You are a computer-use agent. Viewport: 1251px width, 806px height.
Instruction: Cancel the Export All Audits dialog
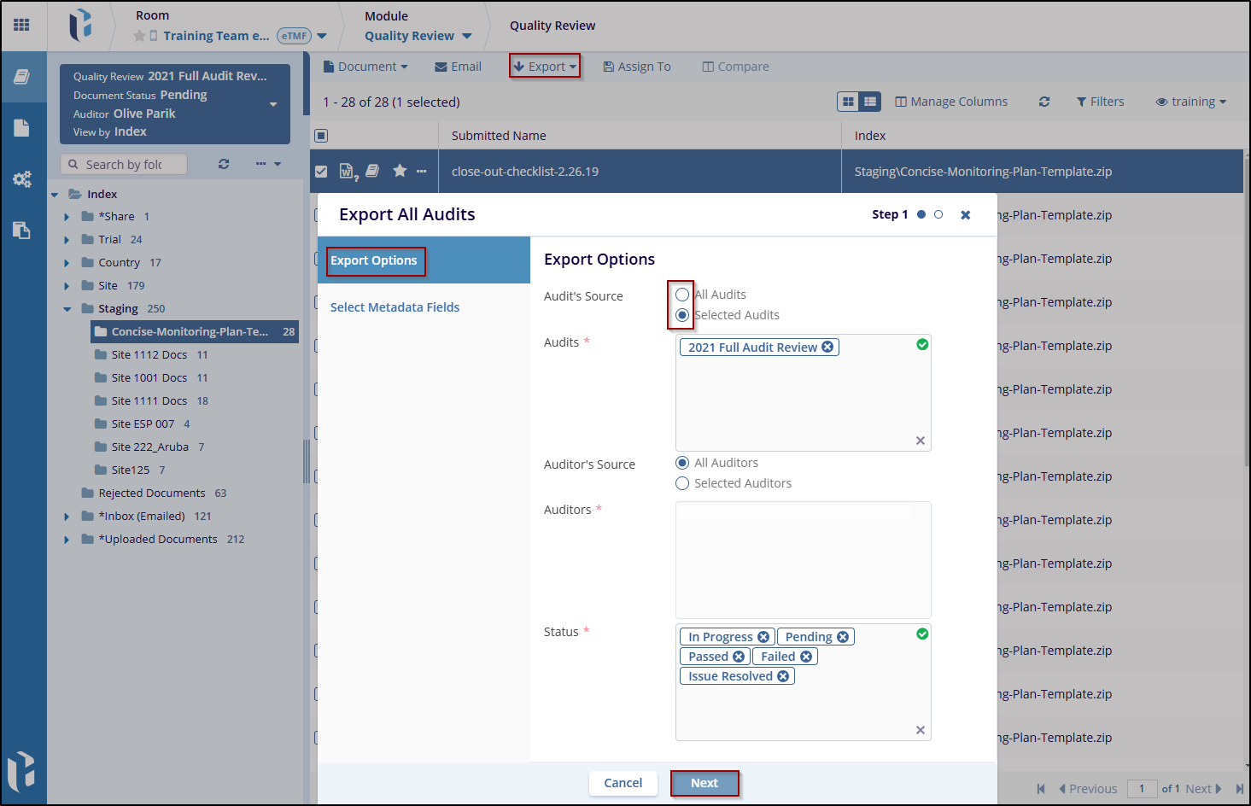(623, 783)
